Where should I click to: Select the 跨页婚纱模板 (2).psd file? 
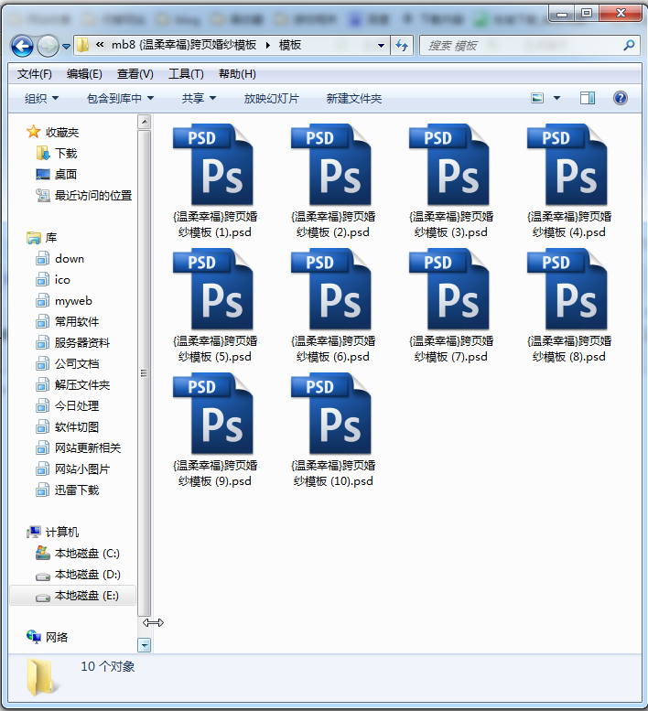(333, 181)
